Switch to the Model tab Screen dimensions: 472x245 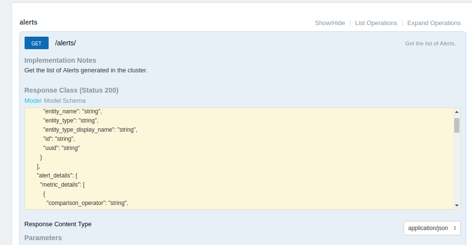(x=33, y=101)
